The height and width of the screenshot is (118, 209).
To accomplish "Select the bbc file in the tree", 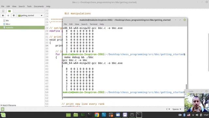I will [7, 20].
